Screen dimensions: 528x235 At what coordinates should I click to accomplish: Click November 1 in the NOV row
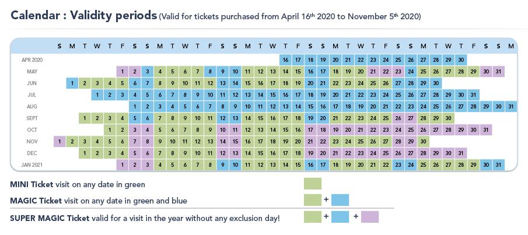click(60, 141)
